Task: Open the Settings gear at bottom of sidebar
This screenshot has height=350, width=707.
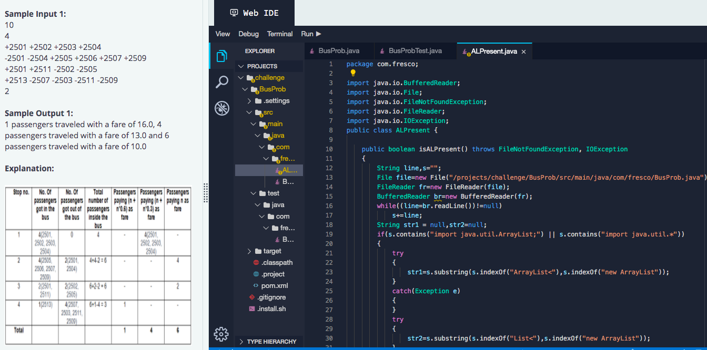Action: pyautogui.click(x=221, y=334)
